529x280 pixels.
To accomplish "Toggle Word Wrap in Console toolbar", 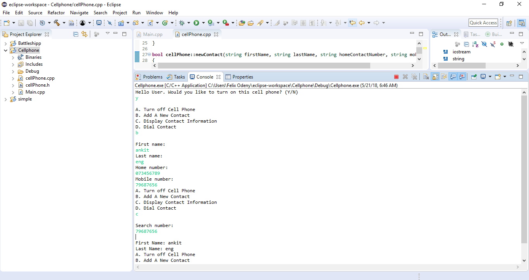I will pyautogui.click(x=444, y=77).
